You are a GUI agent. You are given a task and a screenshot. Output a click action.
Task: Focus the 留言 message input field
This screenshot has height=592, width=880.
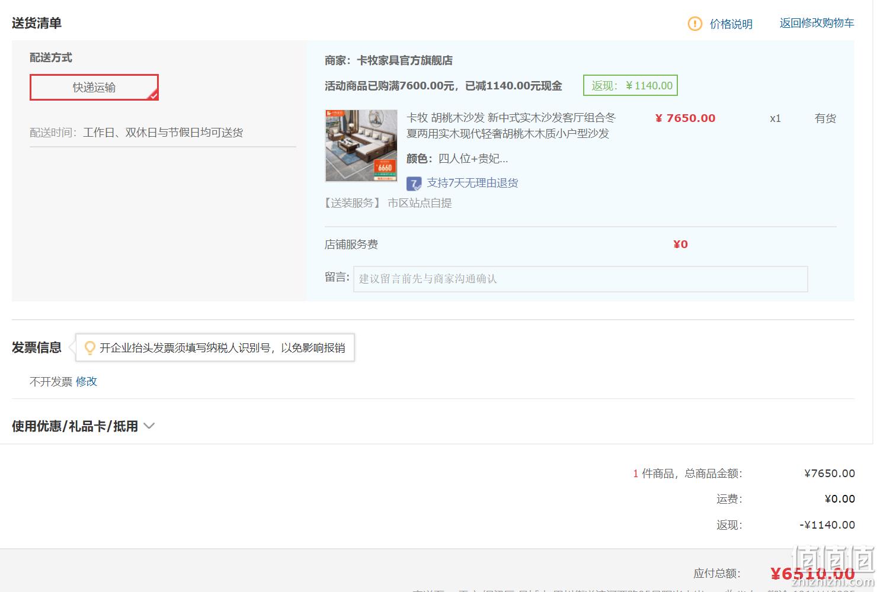(581, 279)
